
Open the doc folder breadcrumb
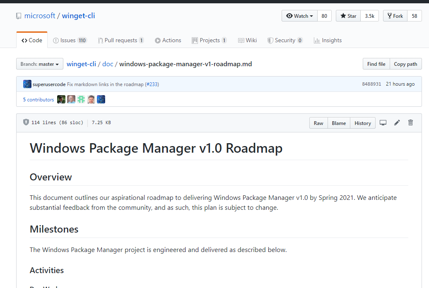pyautogui.click(x=108, y=64)
